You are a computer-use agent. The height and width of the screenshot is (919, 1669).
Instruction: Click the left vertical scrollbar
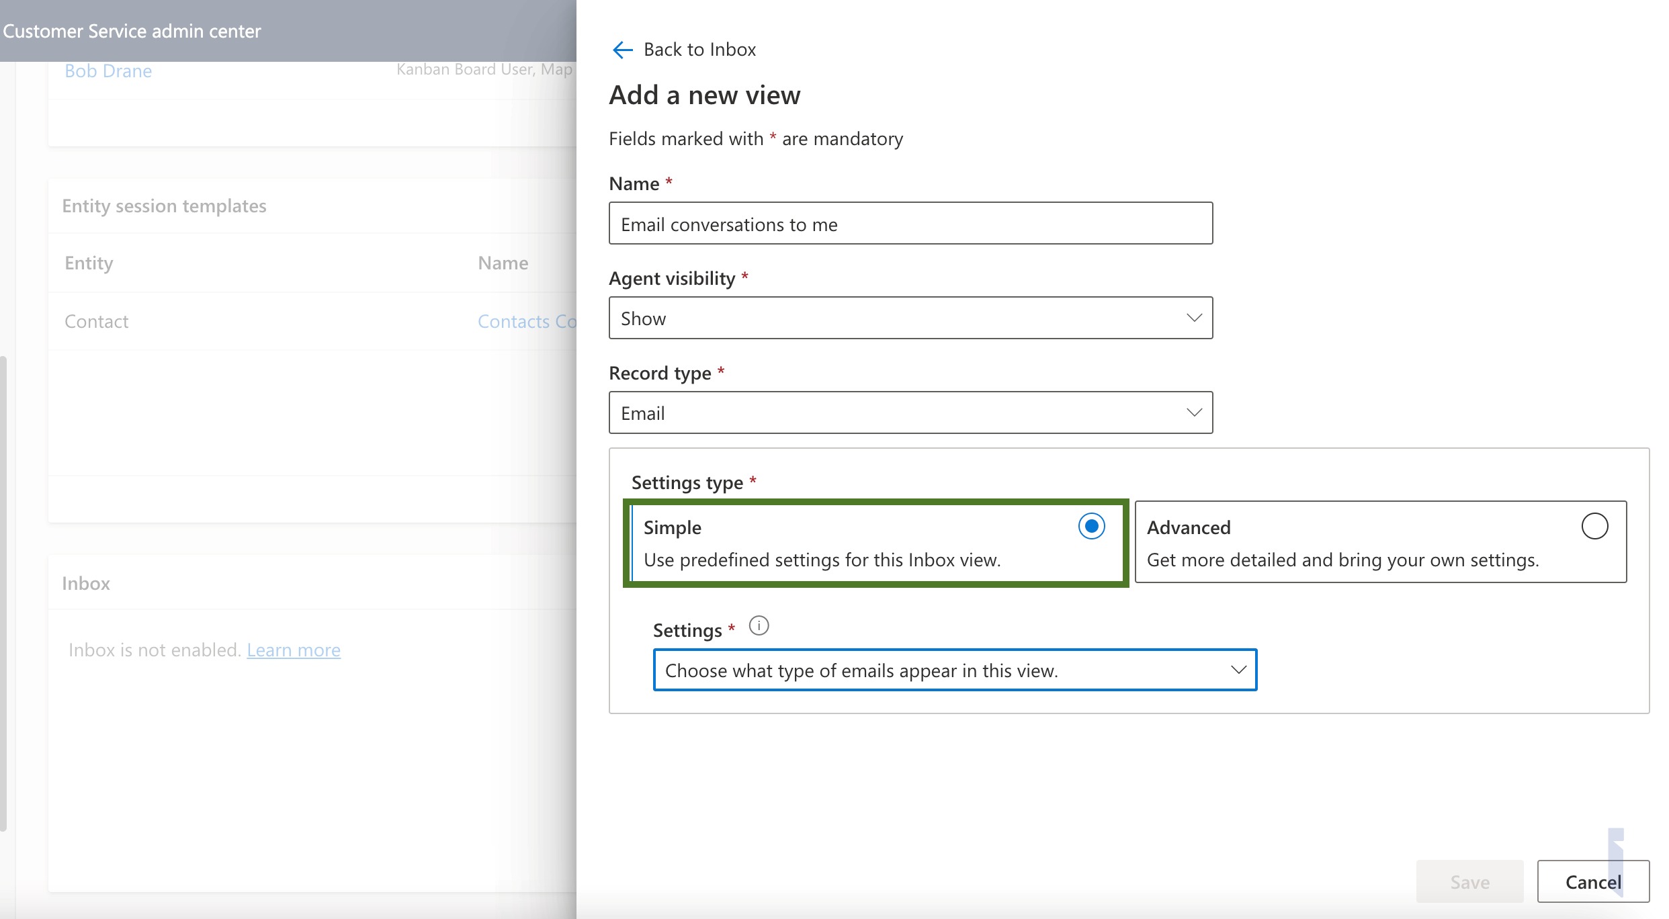tap(3, 591)
